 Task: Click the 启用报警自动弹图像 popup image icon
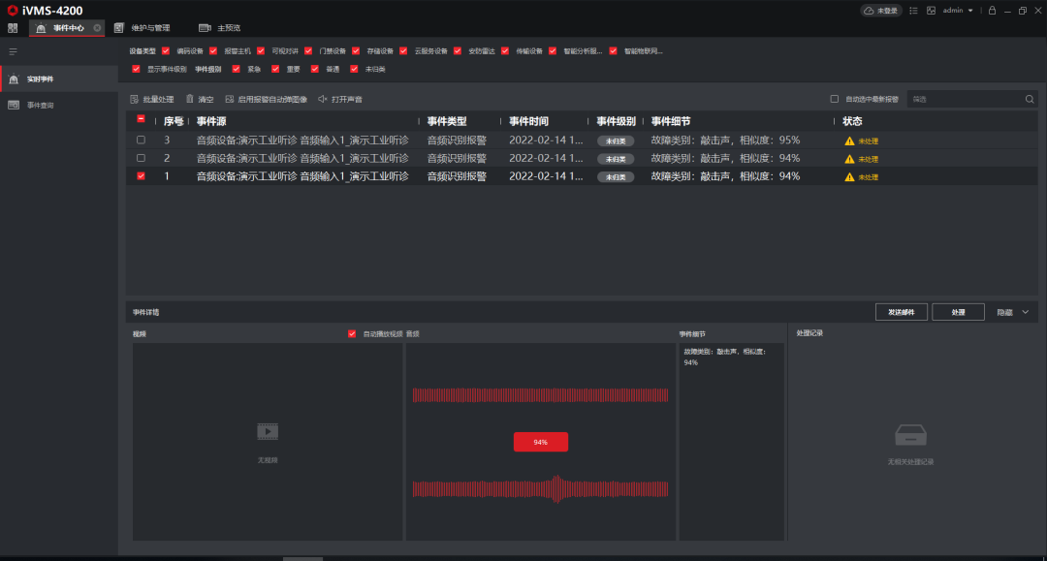point(230,99)
